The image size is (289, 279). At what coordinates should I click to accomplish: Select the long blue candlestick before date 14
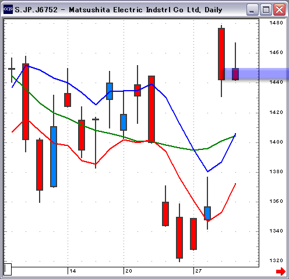coord(54,156)
